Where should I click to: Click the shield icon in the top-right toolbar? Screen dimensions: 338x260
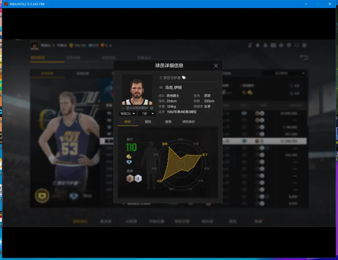pos(289,45)
